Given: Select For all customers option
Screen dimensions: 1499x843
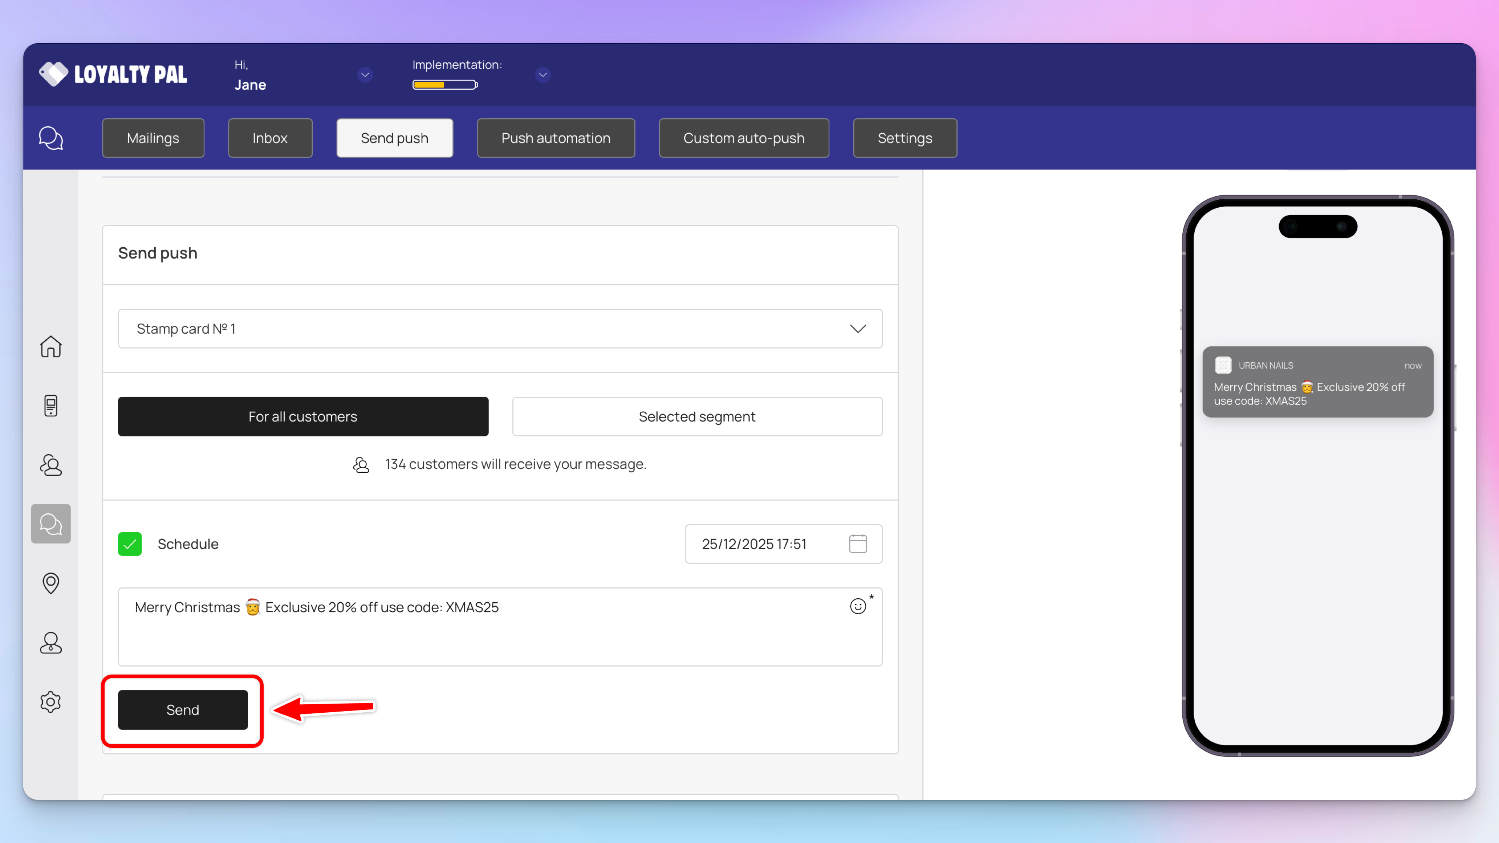Looking at the screenshot, I should point(302,416).
